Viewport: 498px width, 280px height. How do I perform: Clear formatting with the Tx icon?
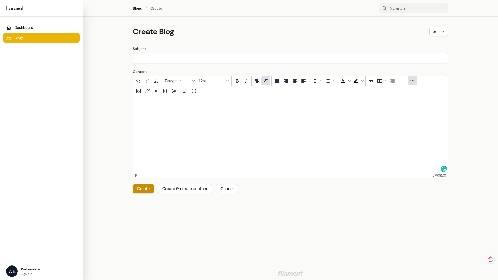[x=156, y=81]
